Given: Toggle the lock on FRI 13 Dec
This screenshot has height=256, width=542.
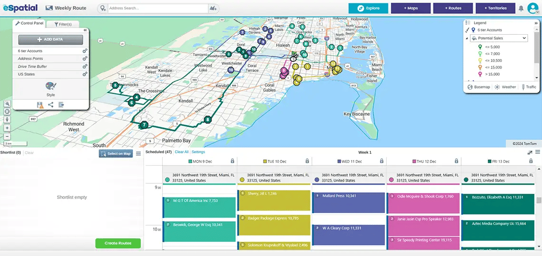Looking at the screenshot, I should [x=531, y=161].
